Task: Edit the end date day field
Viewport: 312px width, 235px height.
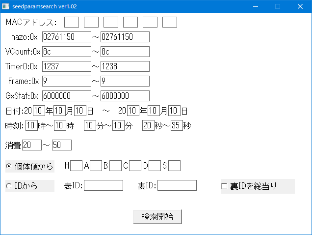Action: pyautogui.click(x=174, y=111)
